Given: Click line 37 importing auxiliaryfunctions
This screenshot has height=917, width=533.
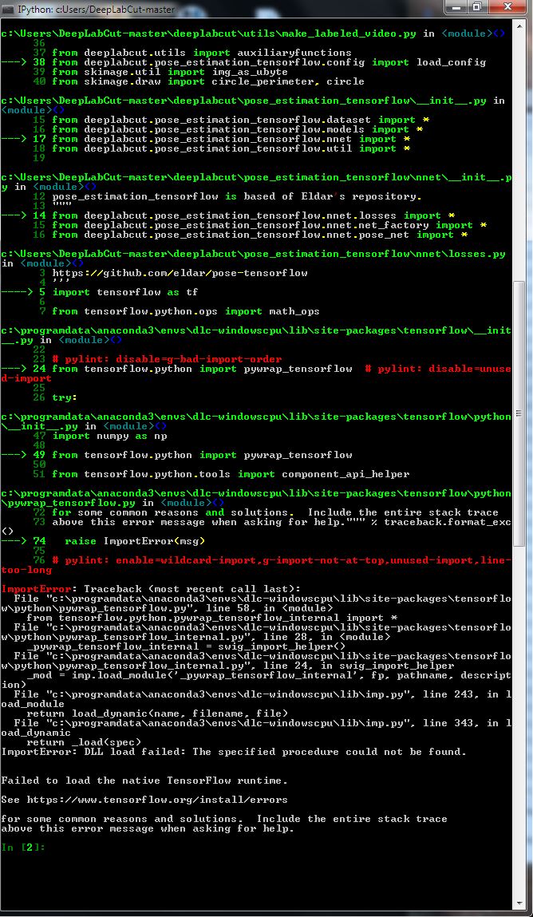Looking at the screenshot, I should click(x=192, y=53).
